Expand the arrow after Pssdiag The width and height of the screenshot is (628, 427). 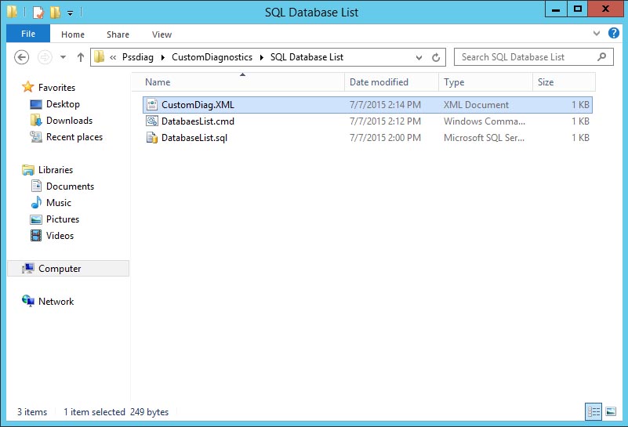pos(162,57)
